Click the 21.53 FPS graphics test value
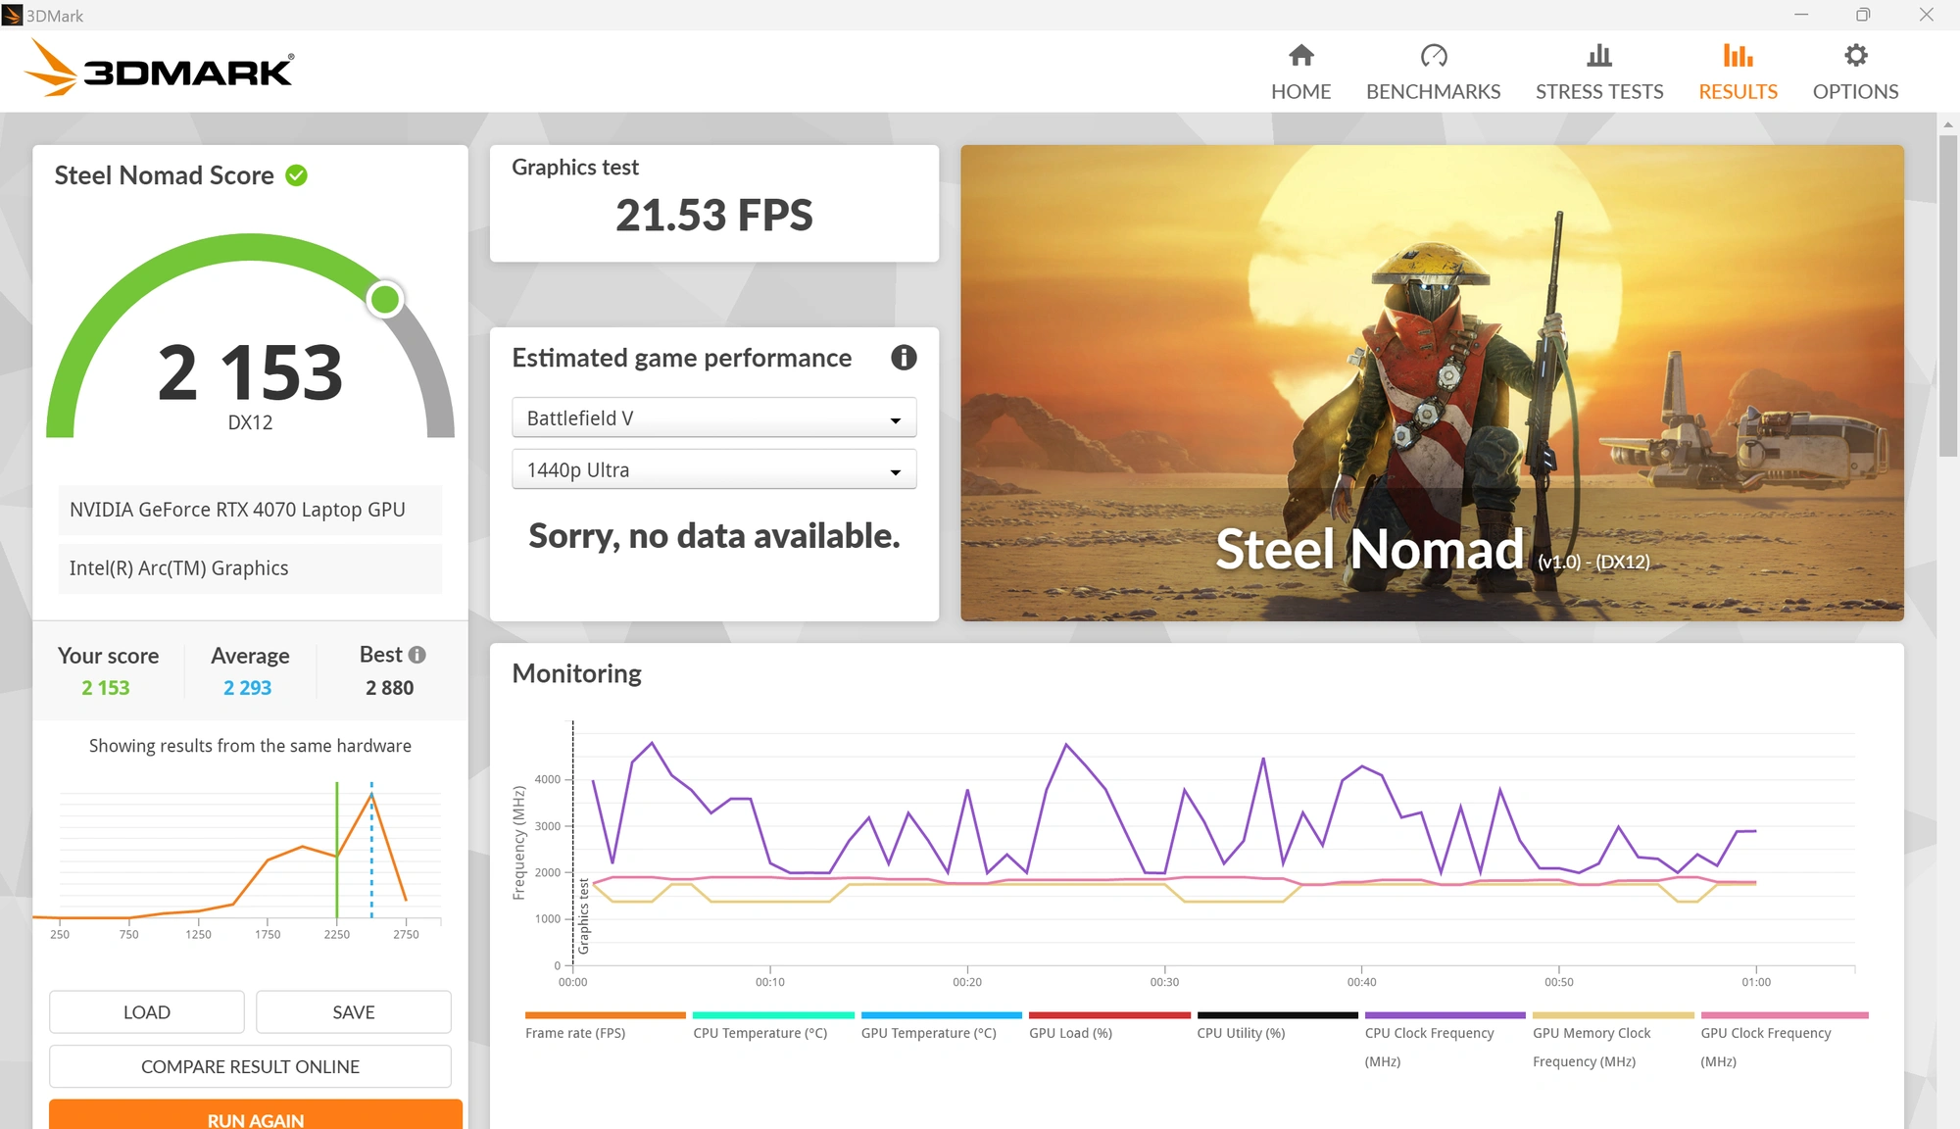The width and height of the screenshot is (1960, 1129). pos(713,216)
